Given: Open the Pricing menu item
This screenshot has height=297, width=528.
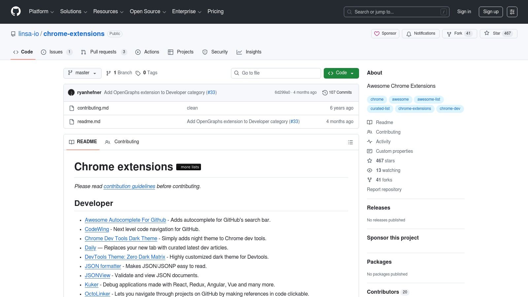Looking at the screenshot, I should [x=215, y=12].
